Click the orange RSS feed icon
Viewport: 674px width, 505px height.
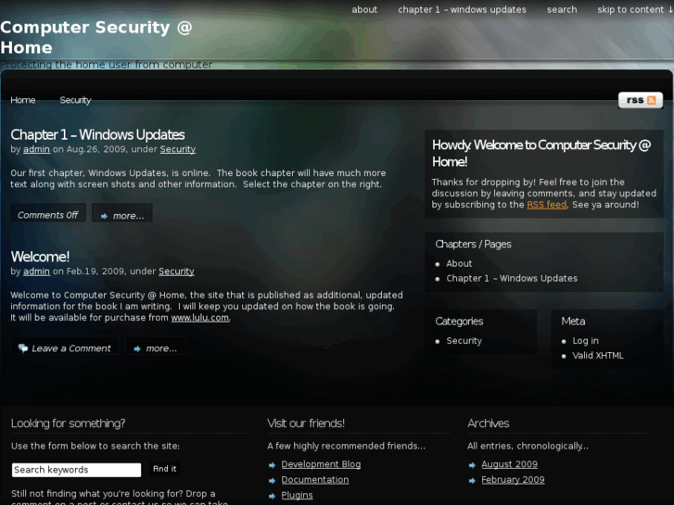651,100
